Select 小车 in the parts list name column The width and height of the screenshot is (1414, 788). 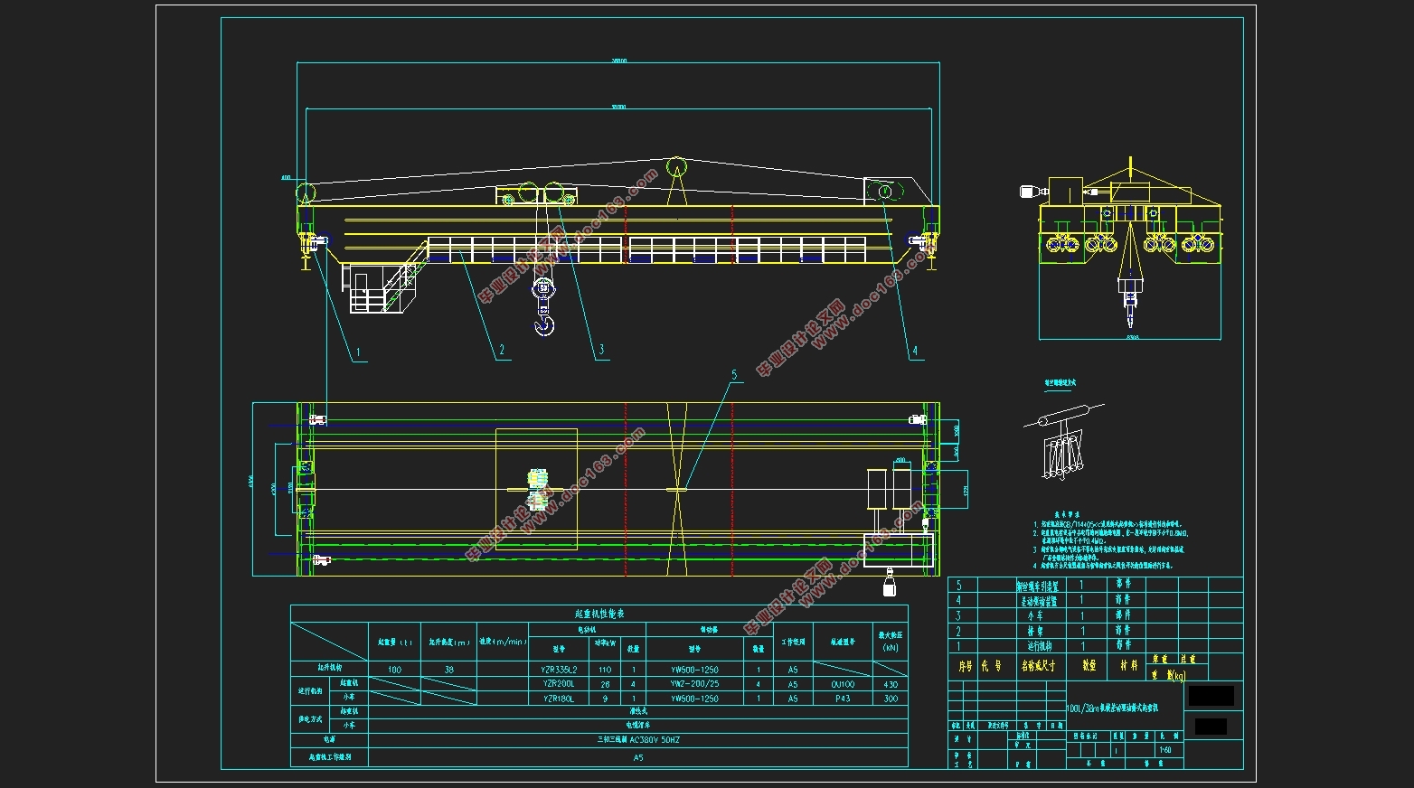[x=1036, y=615]
